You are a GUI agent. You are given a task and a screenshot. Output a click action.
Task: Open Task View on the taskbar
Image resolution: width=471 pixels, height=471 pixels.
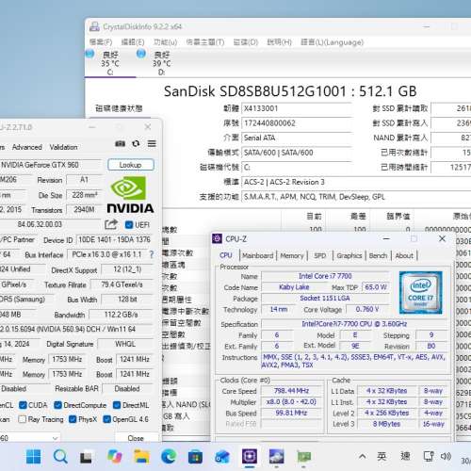[x=86, y=457]
